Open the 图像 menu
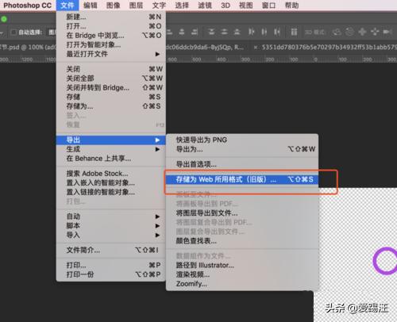 click(114, 6)
